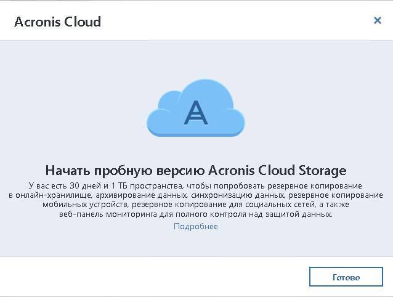
Task: Close the Acronis Cloud dialog with X
Action: 377,20
